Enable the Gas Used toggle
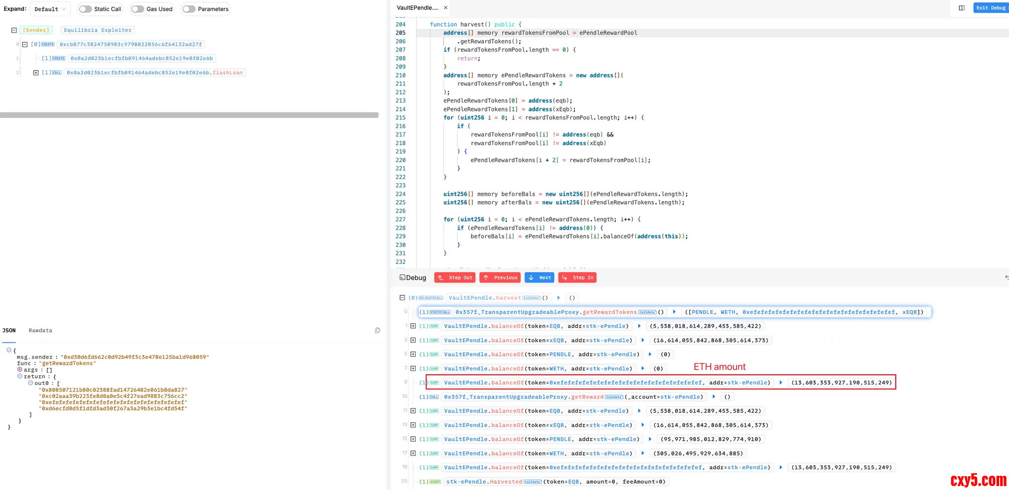1009x490 pixels. 138,9
